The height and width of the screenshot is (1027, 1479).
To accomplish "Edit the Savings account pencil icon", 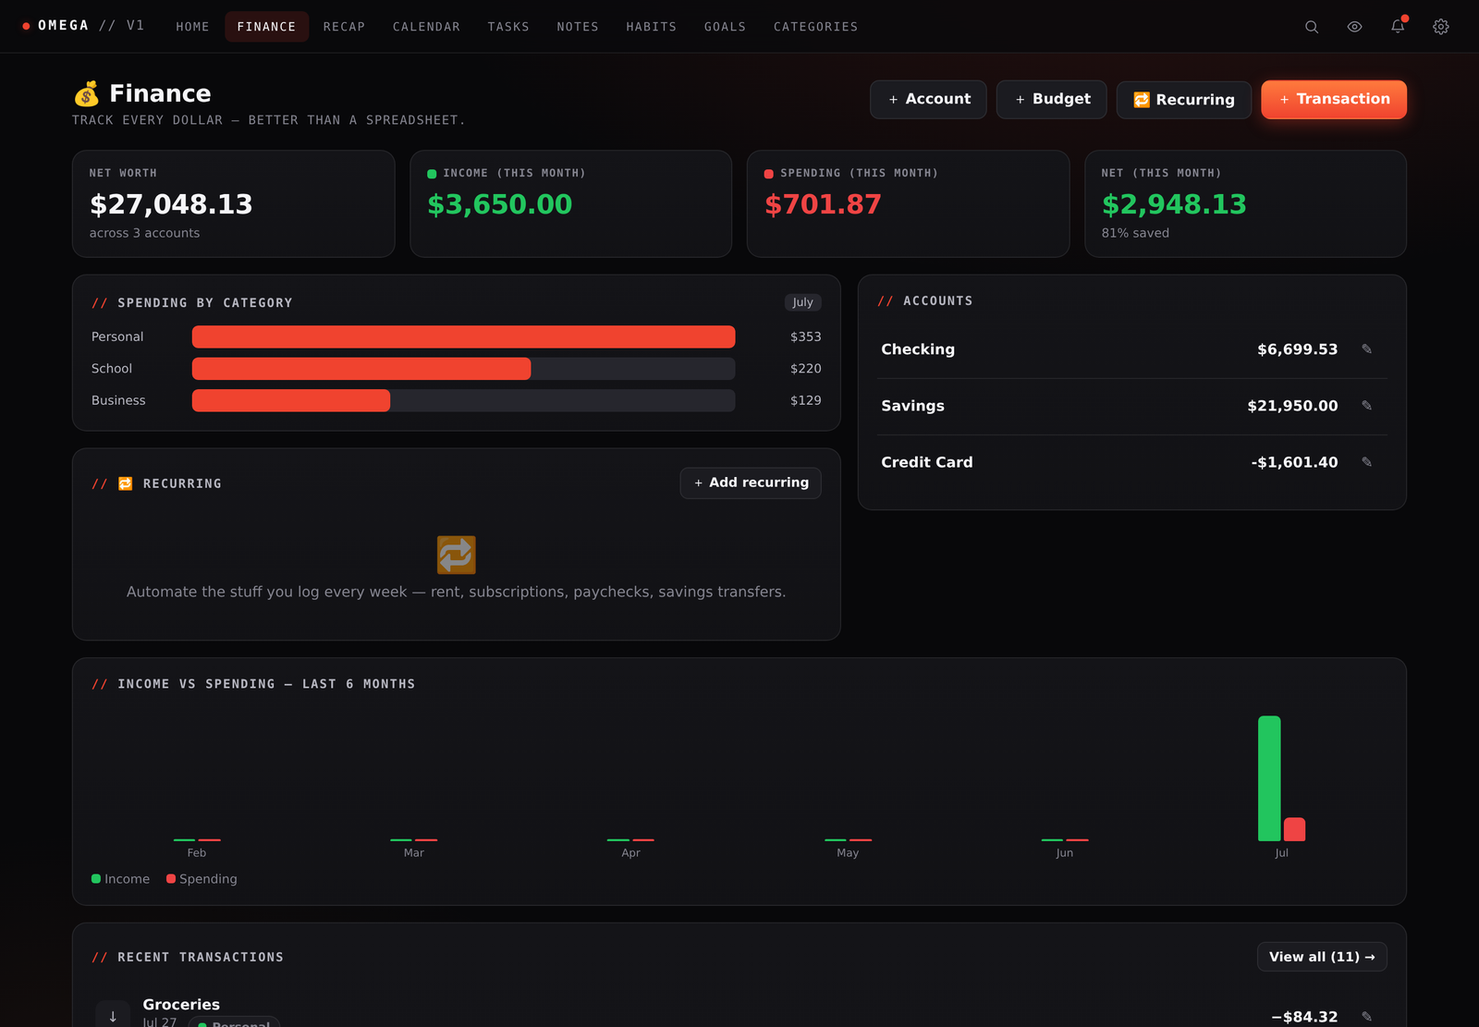I will (1366, 406).
